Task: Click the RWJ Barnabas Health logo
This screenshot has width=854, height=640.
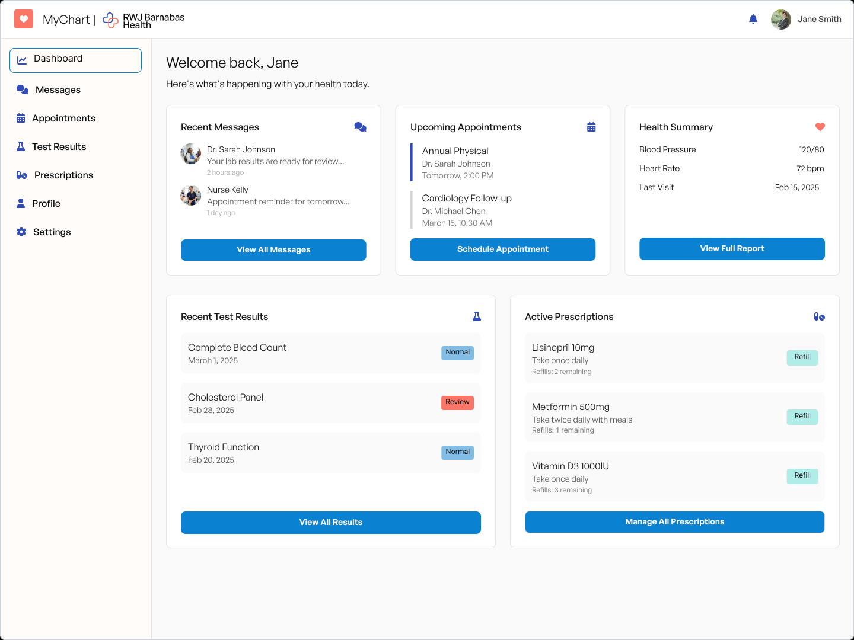Action: point(144,20)
